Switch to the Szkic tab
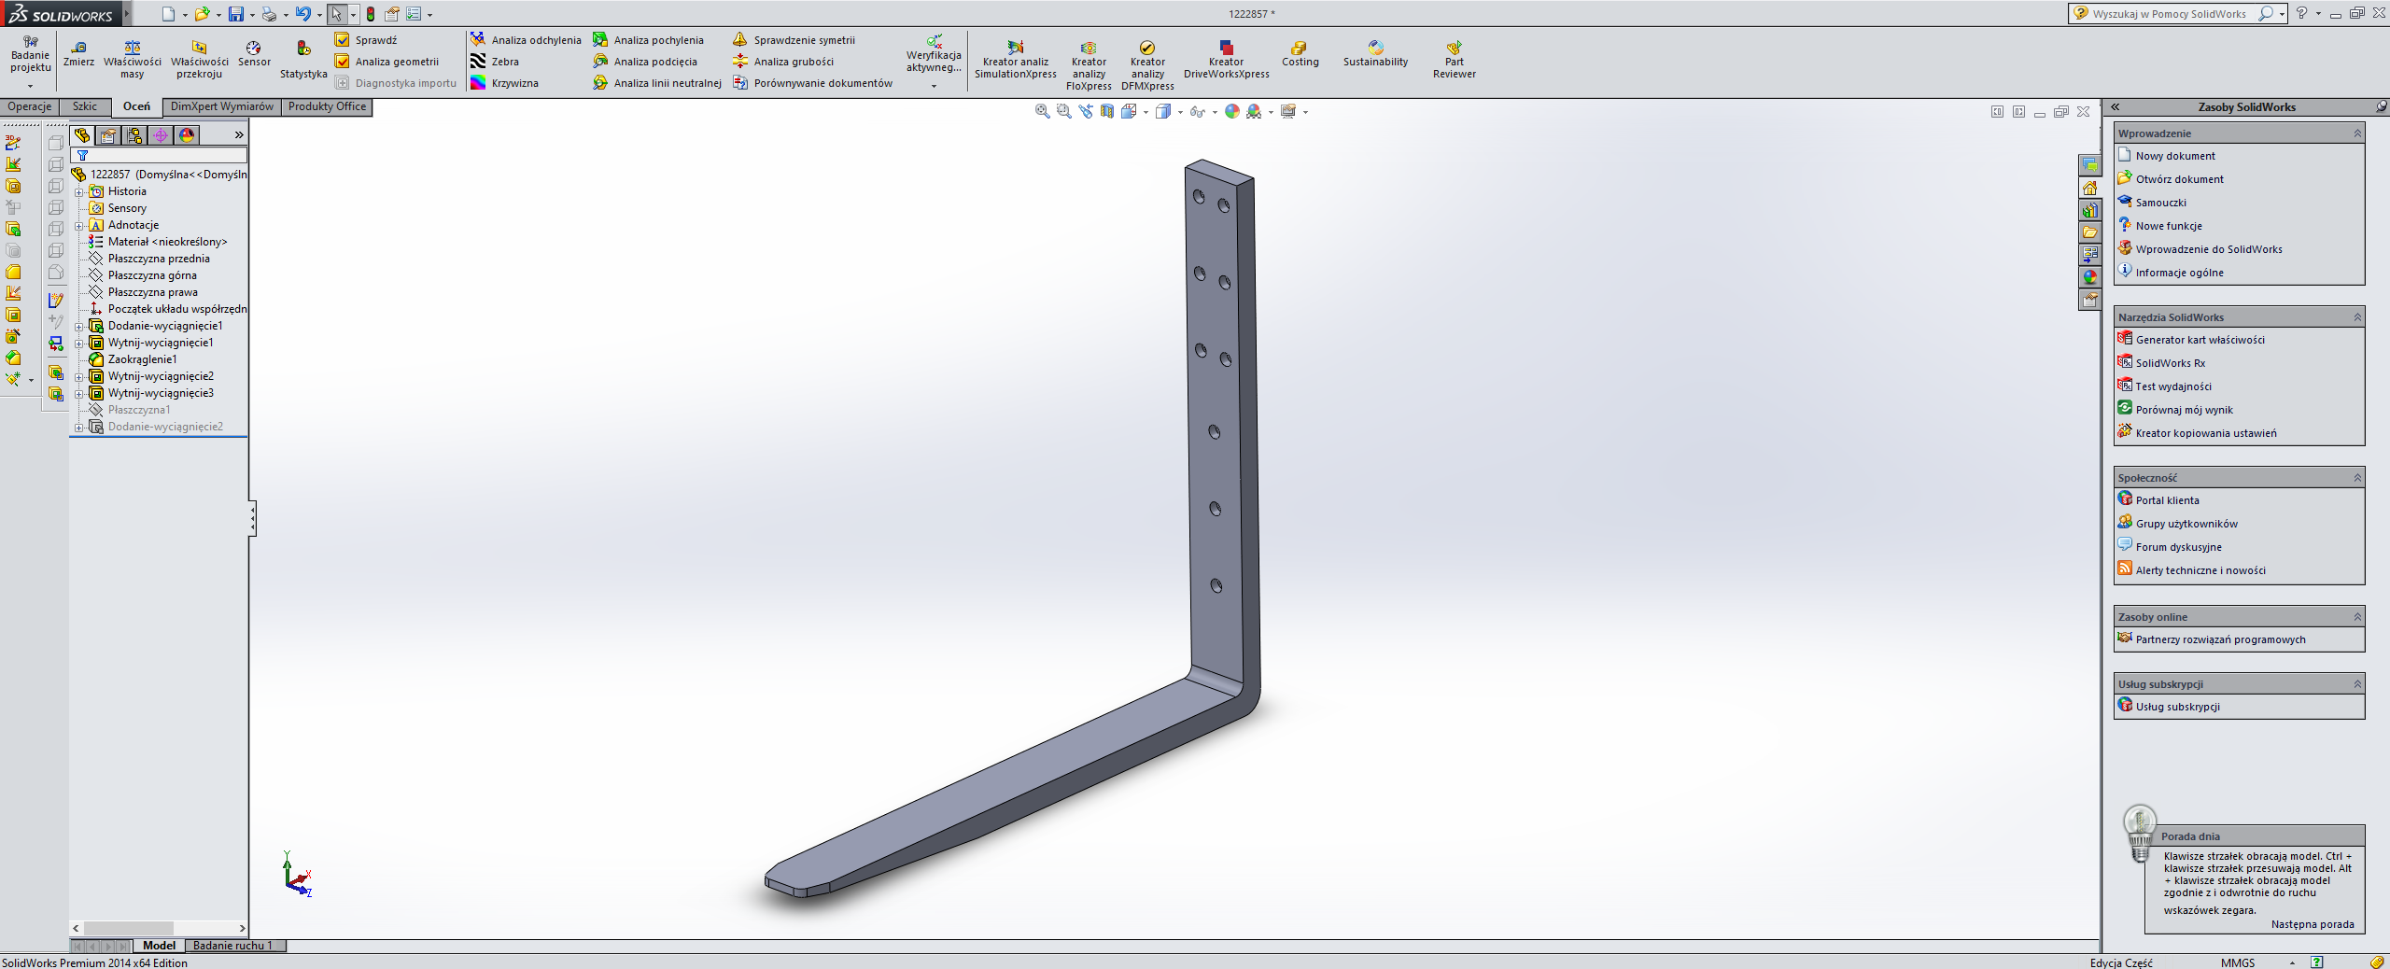 tap(84, 106)
